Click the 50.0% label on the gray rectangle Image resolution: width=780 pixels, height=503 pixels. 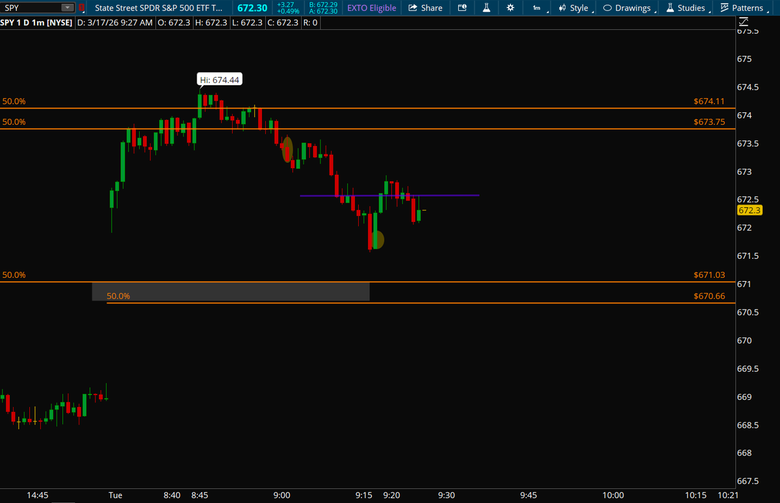(118, 295)
